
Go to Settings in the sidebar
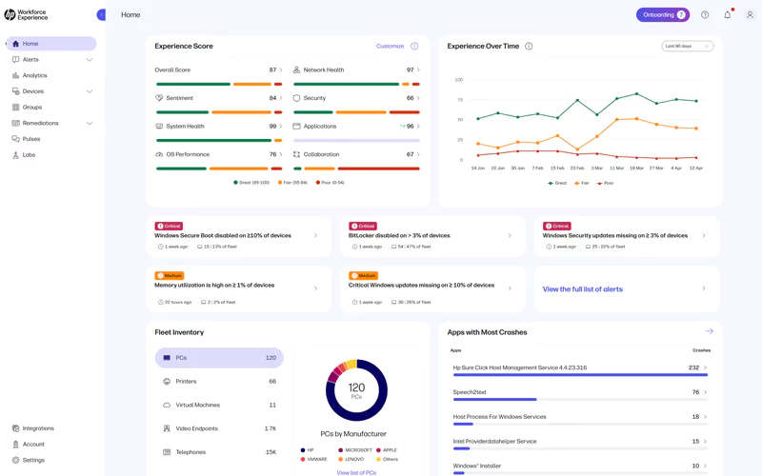(33, 460)
